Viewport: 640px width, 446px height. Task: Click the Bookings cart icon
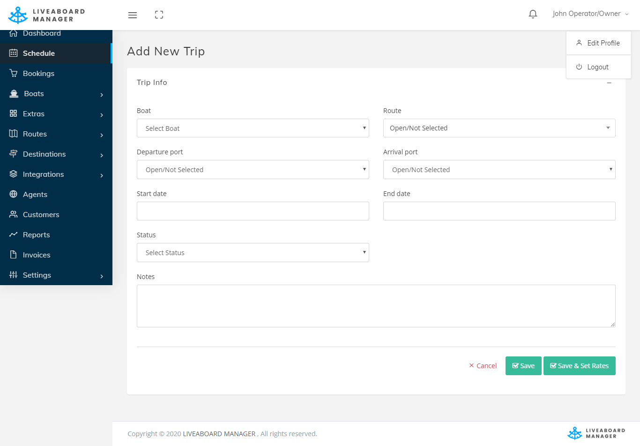[14, 73]
